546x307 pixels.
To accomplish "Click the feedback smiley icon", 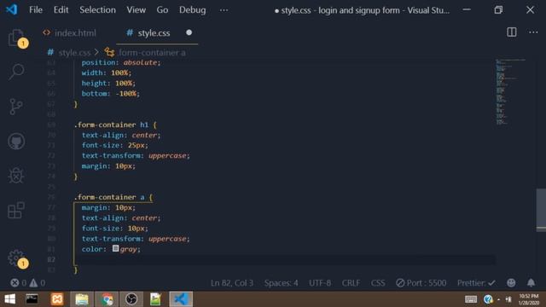I will [511, 283].
